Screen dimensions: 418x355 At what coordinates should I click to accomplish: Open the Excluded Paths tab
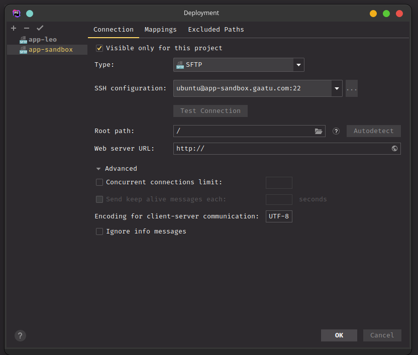[x=216, y=30]
